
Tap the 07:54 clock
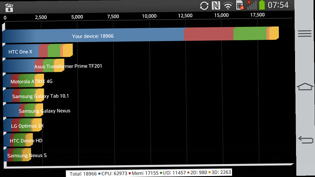click(278, 5)
